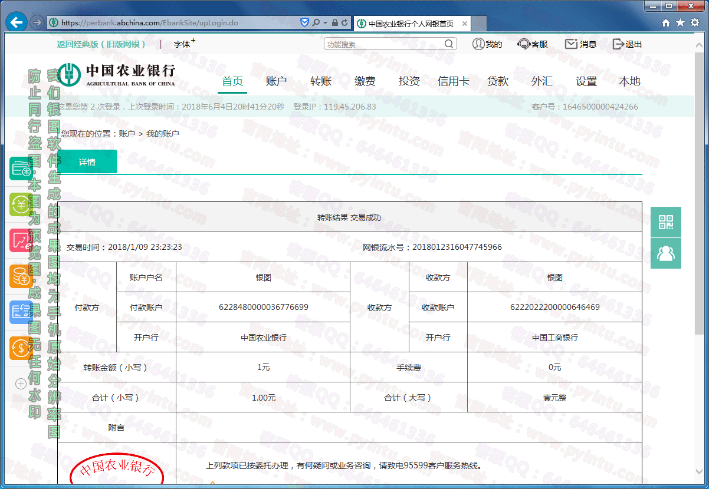Click blue transfer card sidebar icon

[21, 312]
